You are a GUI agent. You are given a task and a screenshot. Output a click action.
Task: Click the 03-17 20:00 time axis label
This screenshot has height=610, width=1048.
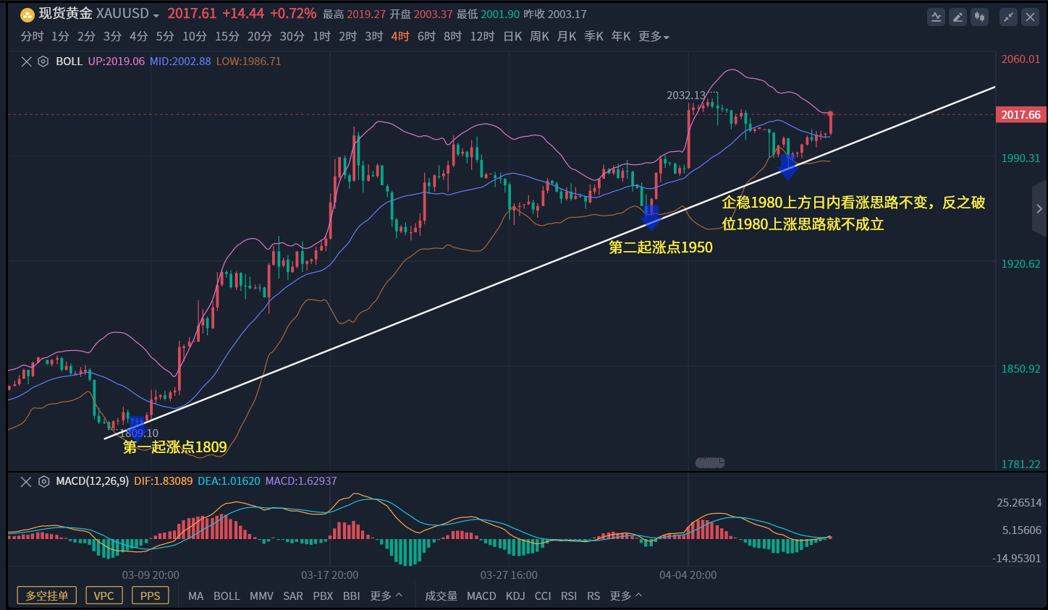coord(329,575)
